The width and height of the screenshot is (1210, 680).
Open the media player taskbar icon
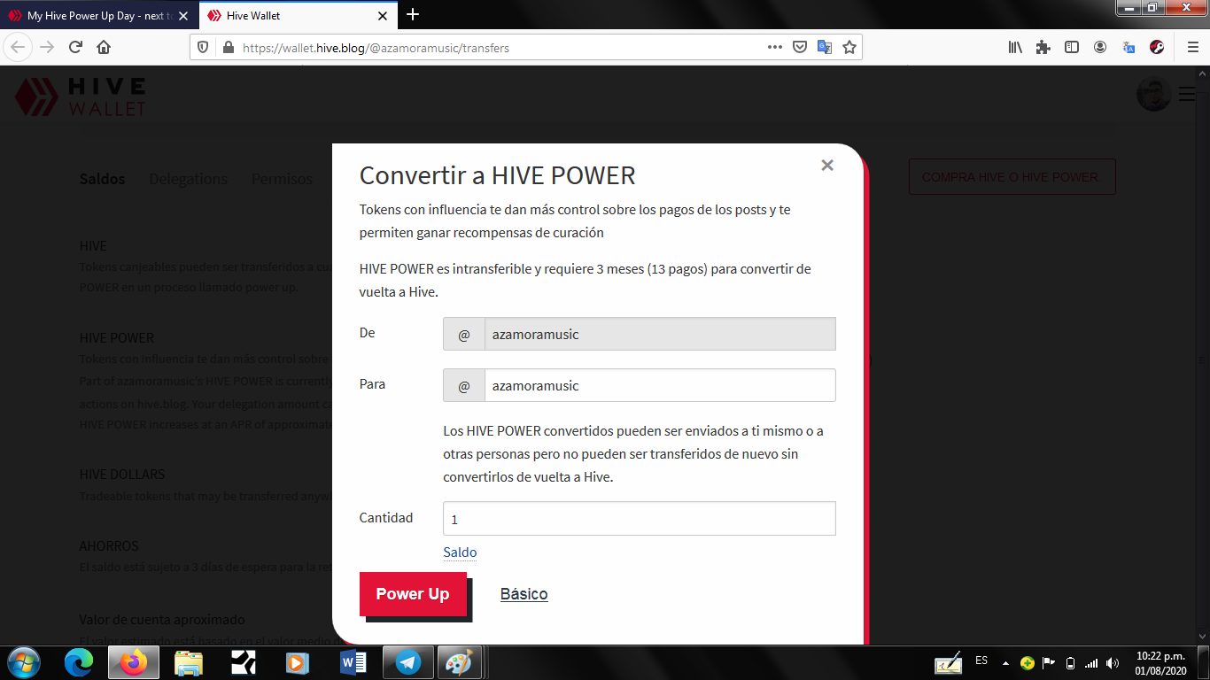(297, 662)
